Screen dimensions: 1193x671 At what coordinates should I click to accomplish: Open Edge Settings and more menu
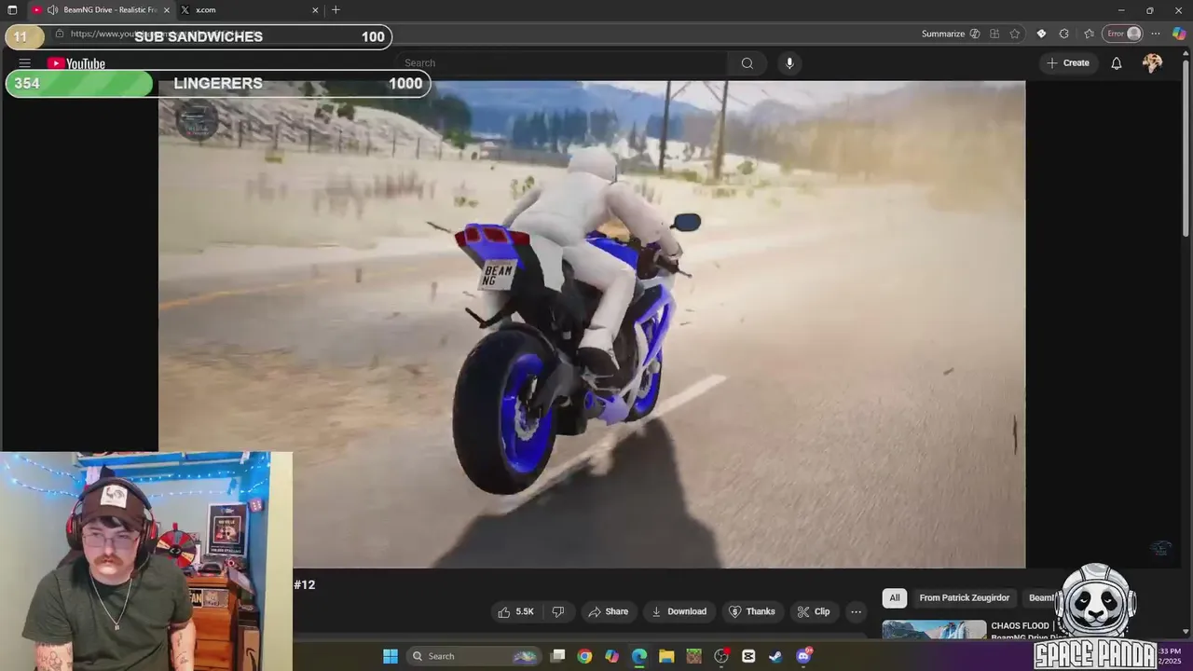pos(1156,34)
